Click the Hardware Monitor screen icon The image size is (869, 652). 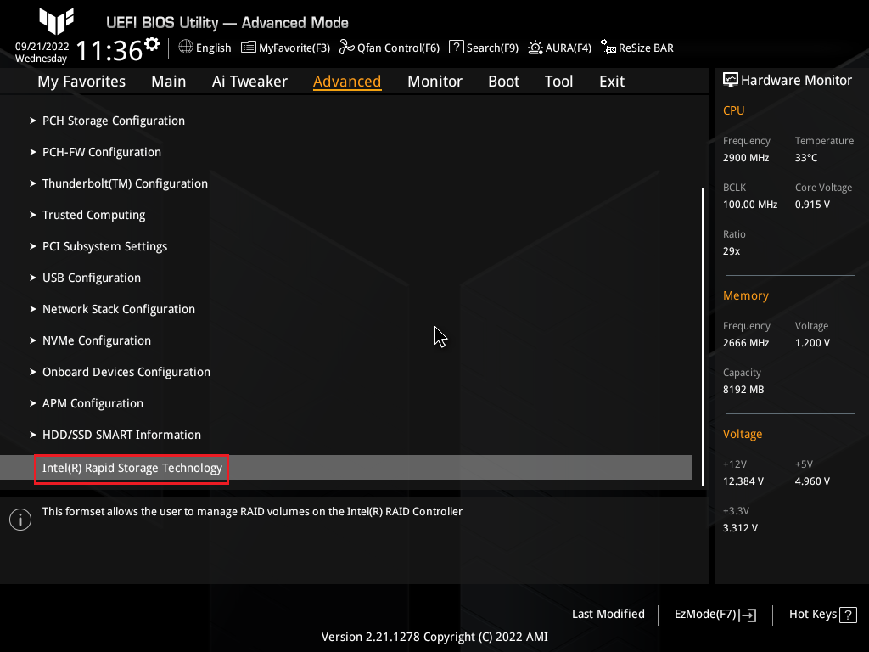(x=731, y=81)
